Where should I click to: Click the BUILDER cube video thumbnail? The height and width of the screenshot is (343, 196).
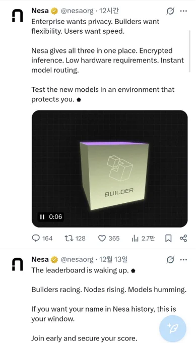110,168
